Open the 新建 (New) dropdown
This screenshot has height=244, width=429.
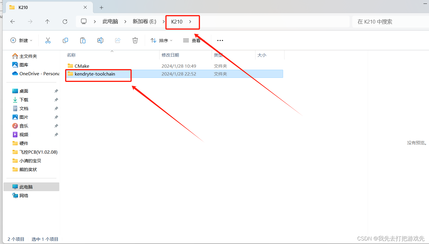(x=22, y=40)
